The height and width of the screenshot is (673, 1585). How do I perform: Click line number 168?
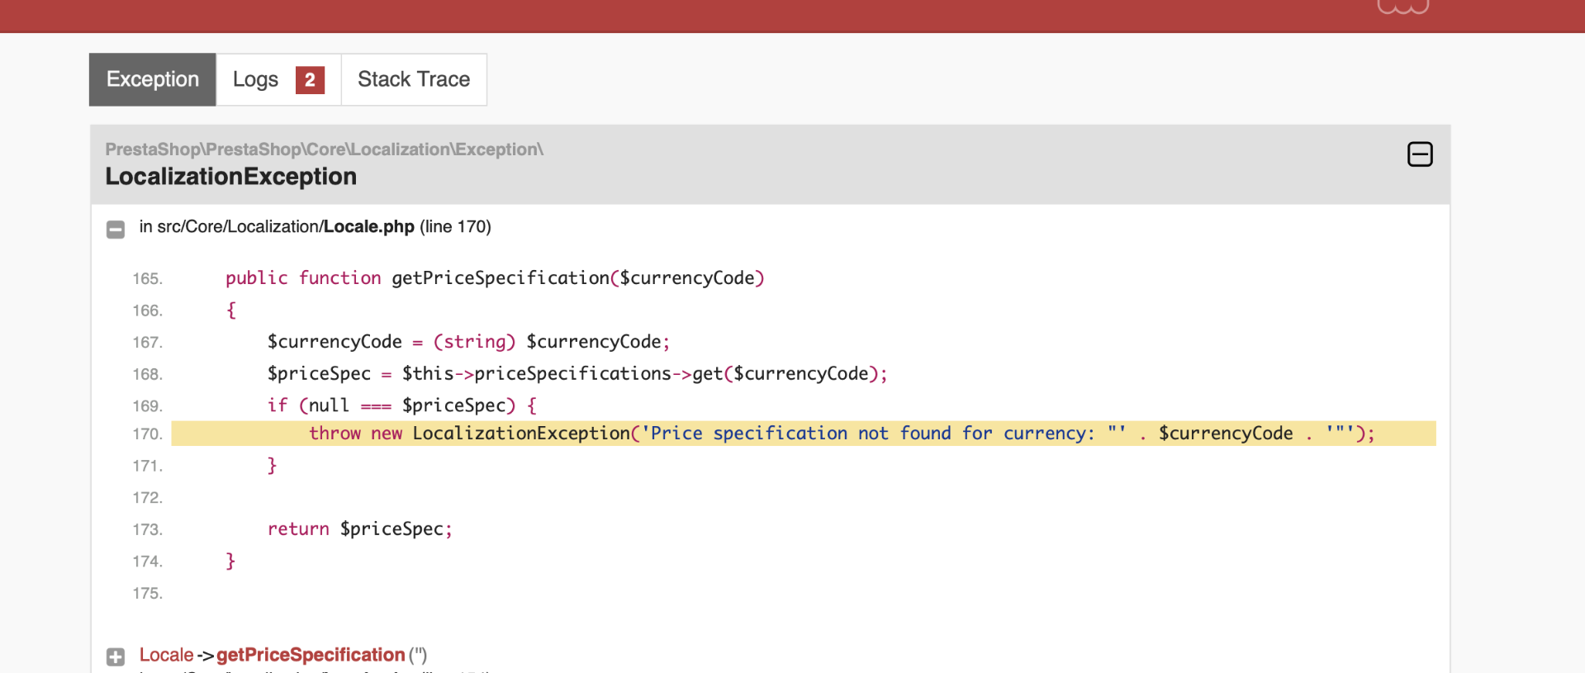pyautogui.click(x=148, y=375)
